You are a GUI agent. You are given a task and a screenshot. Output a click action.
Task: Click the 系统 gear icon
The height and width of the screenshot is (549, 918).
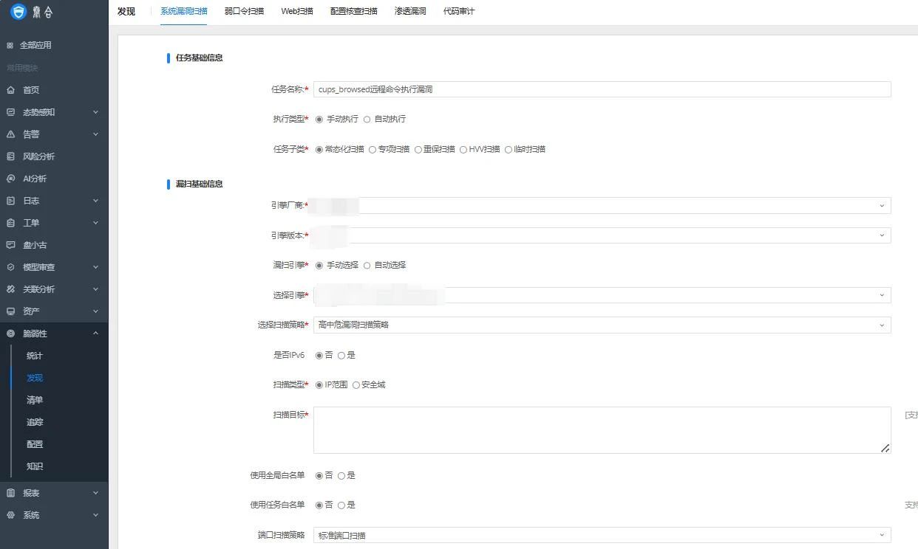(10, 515)
